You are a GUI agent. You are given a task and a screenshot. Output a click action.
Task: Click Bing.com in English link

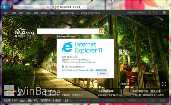[137, 13]
